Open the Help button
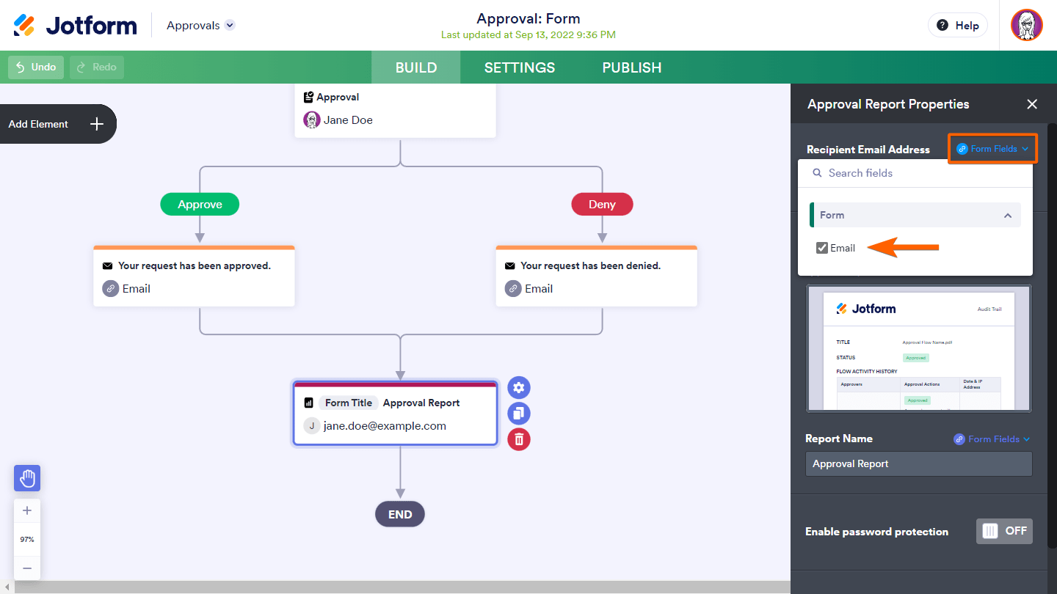This screenshot has width=1057, height=594. click(958, 25)
